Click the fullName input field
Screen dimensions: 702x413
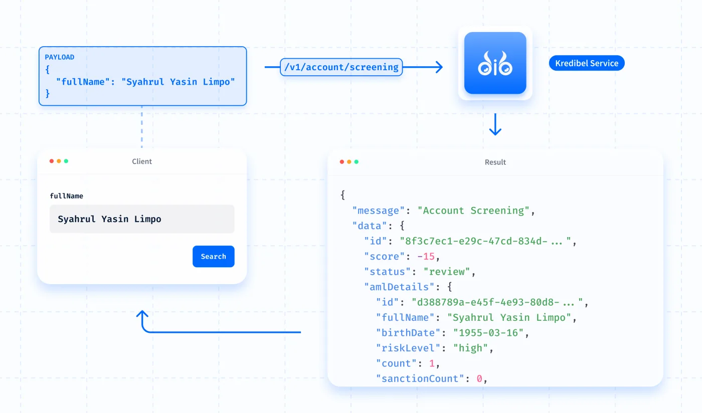click(142, 219)
